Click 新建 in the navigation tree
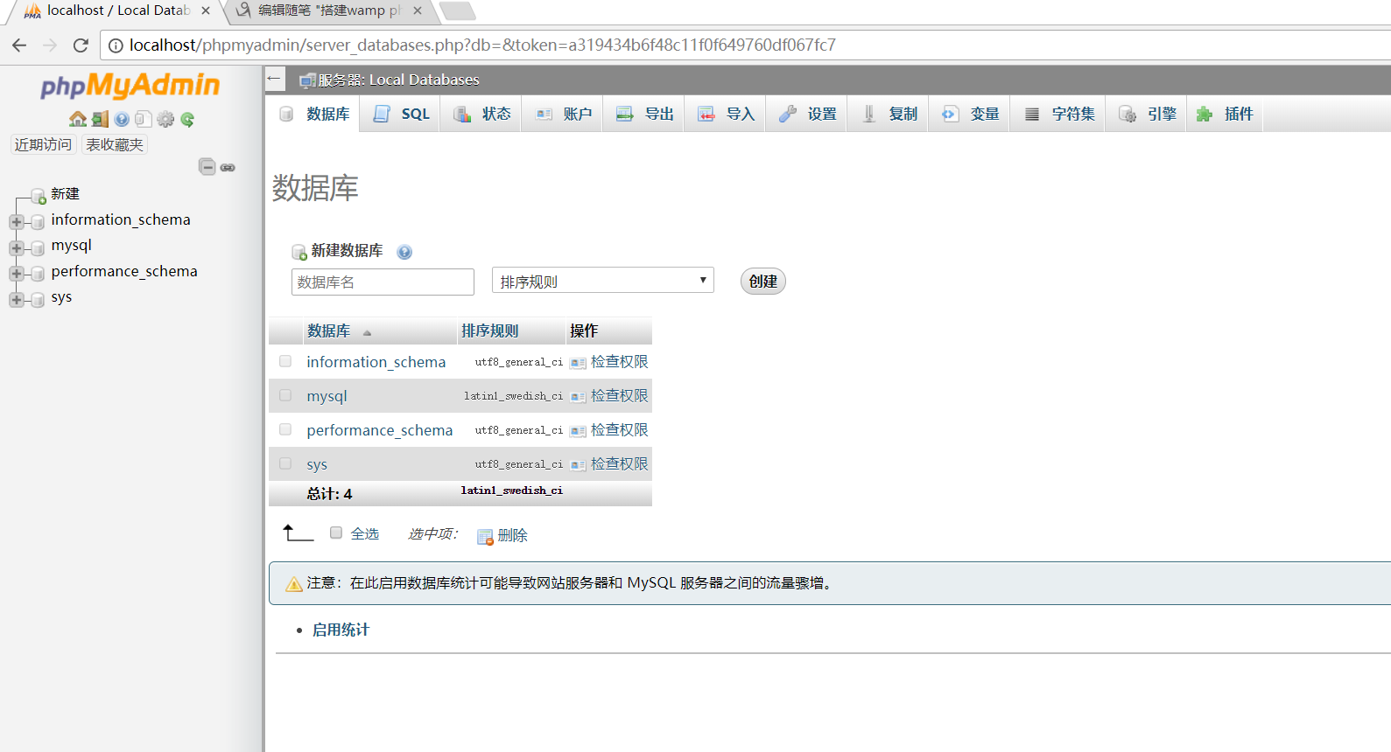Screen dimensions: 1391x752 click(65, 193)
